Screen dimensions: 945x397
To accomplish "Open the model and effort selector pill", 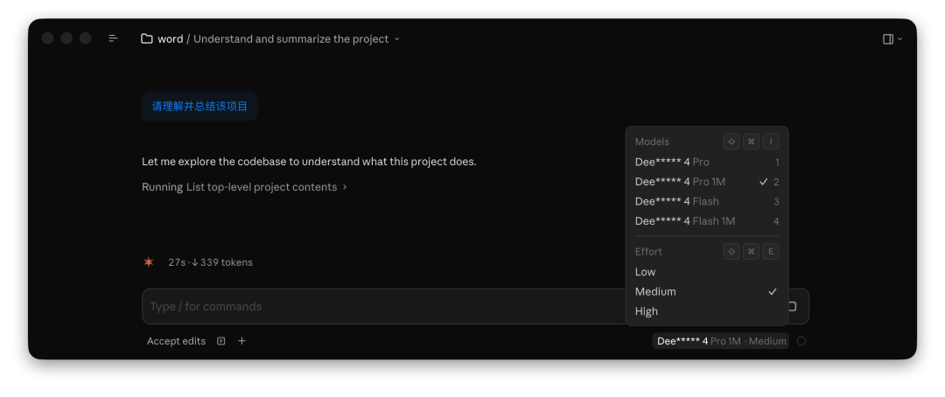I will click(x=721, y=341).
